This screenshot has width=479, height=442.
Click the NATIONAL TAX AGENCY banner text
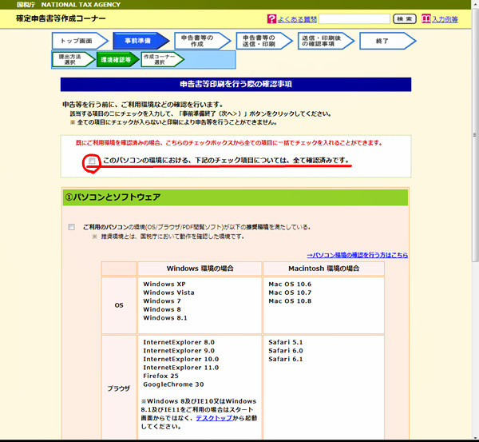[x=81, y=5]
